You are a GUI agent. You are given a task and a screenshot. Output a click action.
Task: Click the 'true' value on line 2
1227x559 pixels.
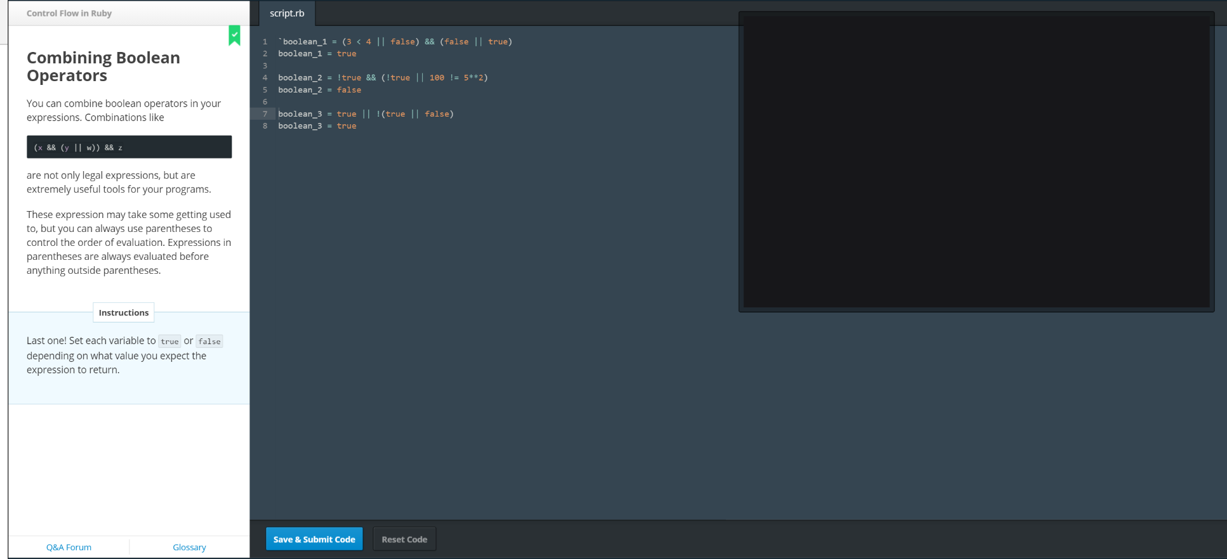pyautogui.click(x=347, y=54)
